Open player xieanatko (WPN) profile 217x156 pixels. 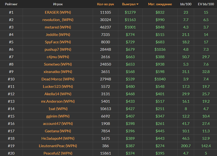(x=58, y=72)
